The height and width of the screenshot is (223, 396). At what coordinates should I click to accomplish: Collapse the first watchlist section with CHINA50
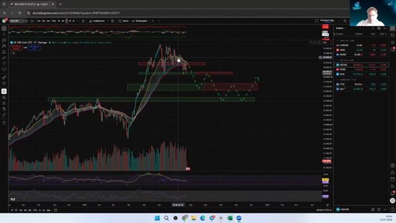337,40
